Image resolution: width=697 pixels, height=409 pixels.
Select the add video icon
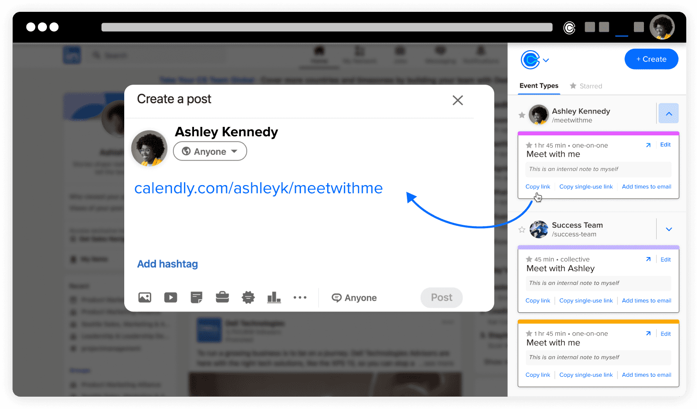(x=171, y=297)
